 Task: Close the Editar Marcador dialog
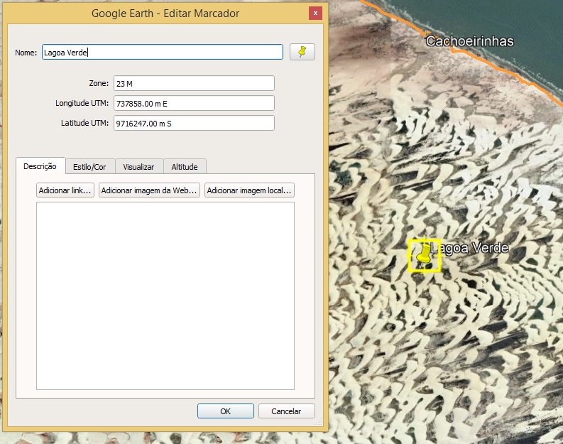tap(315, 13)
